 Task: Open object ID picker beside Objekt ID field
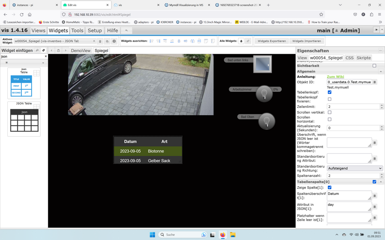pos(375,82)
